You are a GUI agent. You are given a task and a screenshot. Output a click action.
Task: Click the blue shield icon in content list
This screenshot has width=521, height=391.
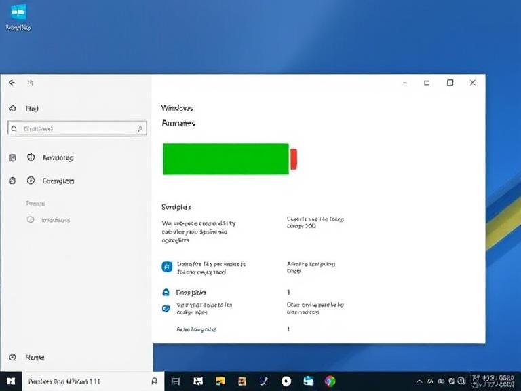pyautogui.click(x=166, y=309)
